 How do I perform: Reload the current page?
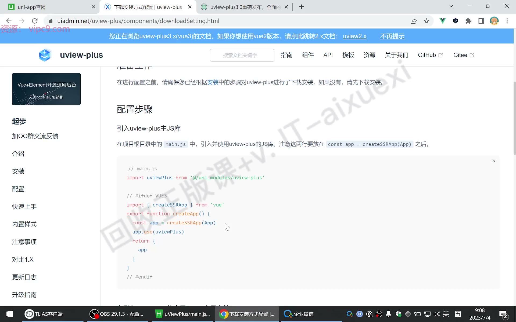[x=35, y=21]
